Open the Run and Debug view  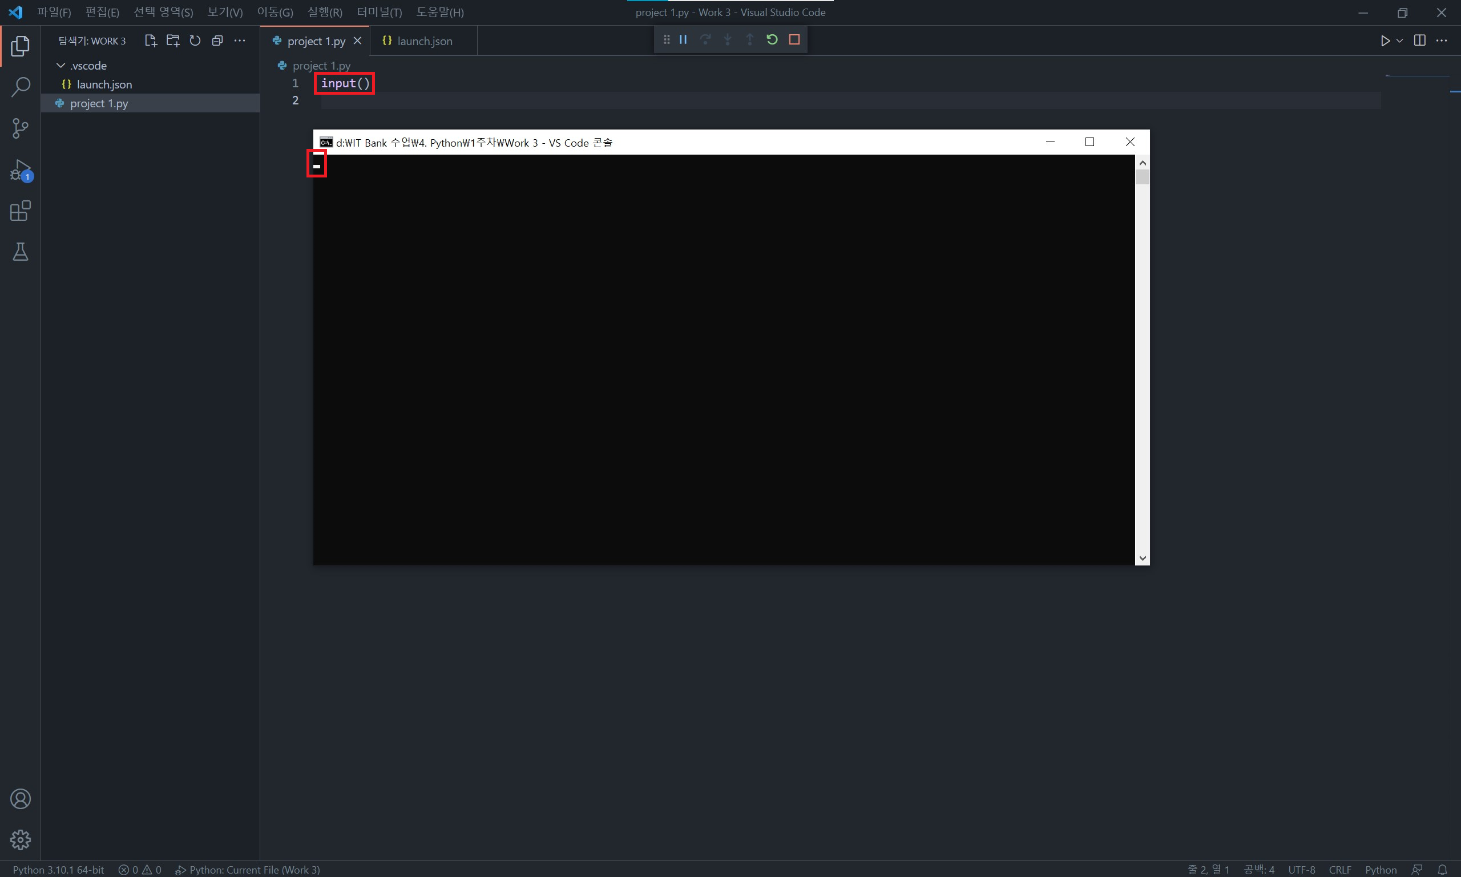coord(20,170)
